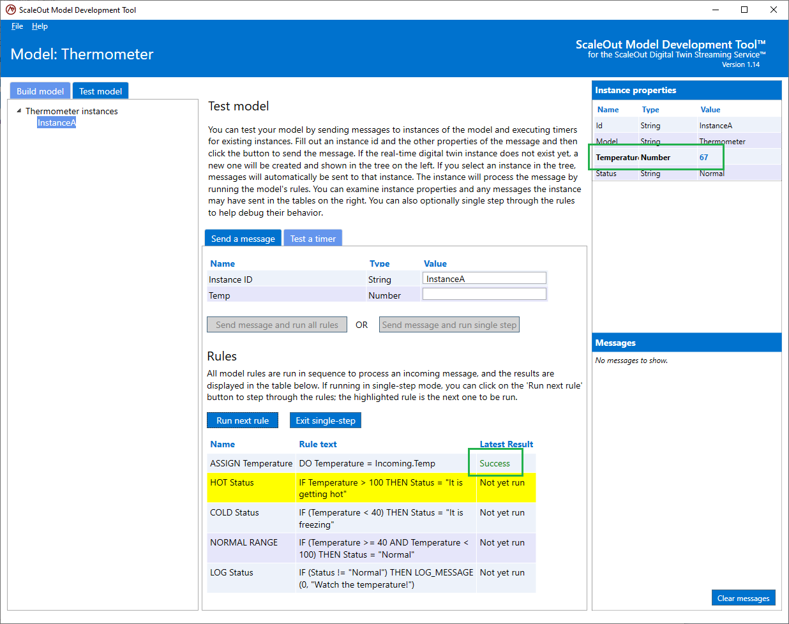Click the Messages panel title
Image resolution: width=789 pixels, height=624 pixels.
point(615,343)
